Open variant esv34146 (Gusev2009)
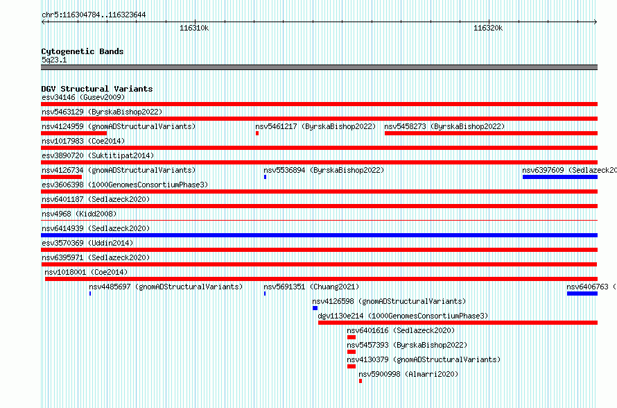This screenshot has height=408, width=617. [83, 97]
